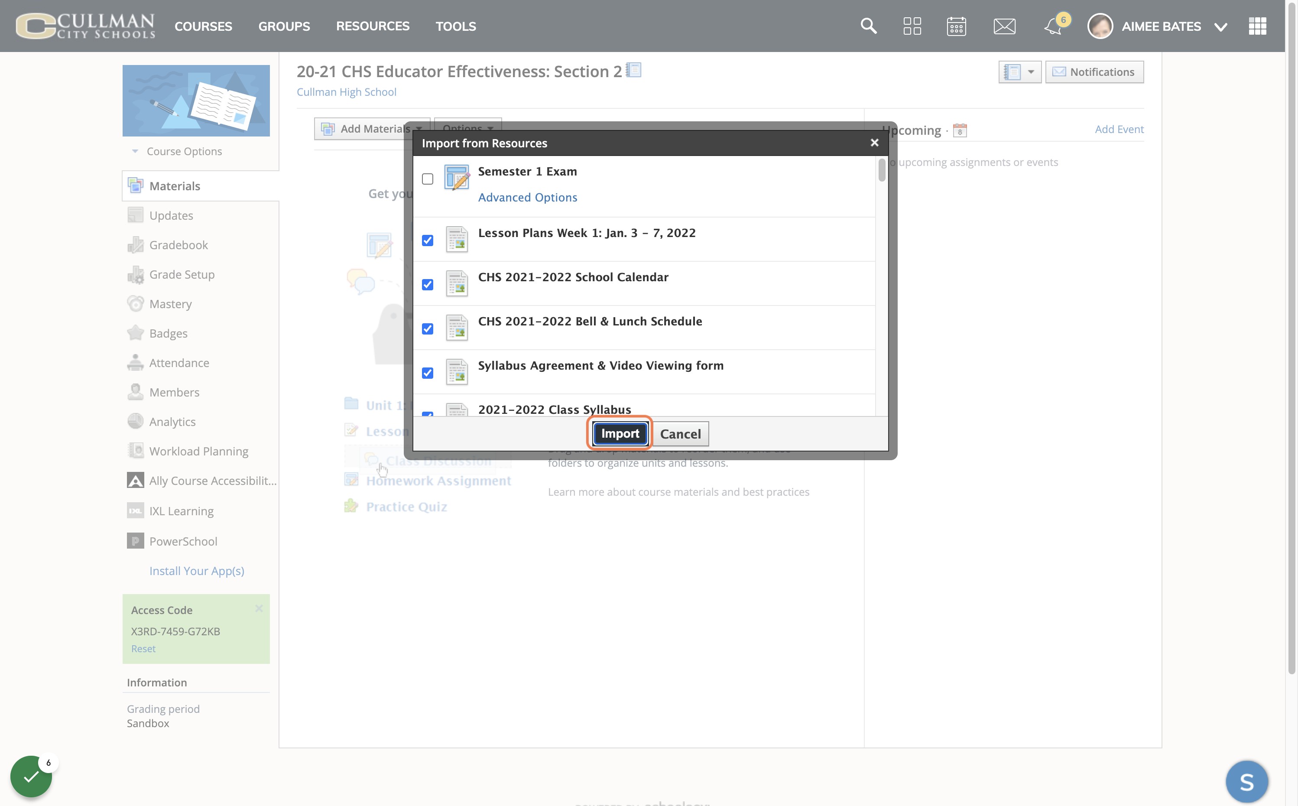The width and height of the screenshot is (1298, 806).
Task: Click the Import button
Action: [x=620, y=433]
